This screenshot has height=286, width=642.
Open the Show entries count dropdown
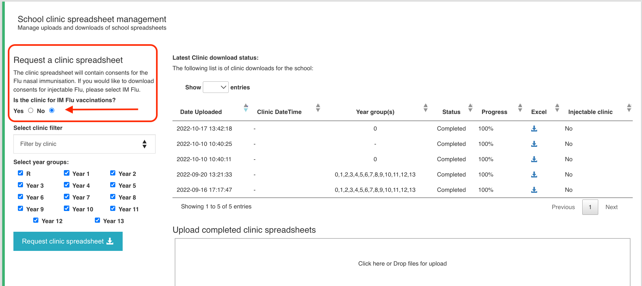(216, 87)
